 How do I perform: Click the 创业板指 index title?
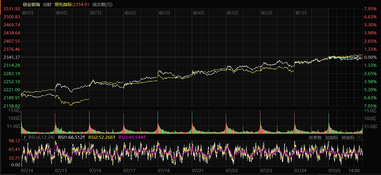click(x=31, y=4)
